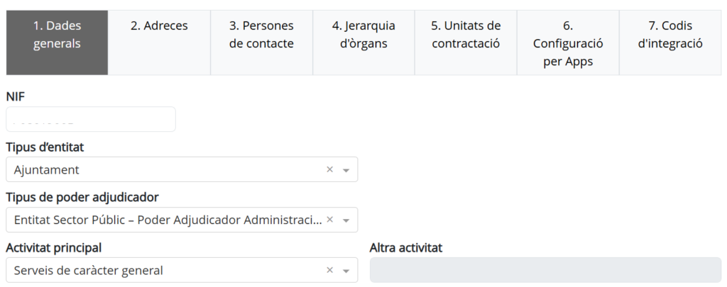Go to the Jerarquia d'òrgans tab

click(363, 43)
